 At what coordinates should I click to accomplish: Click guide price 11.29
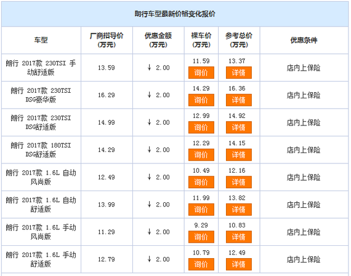point(107,232)
